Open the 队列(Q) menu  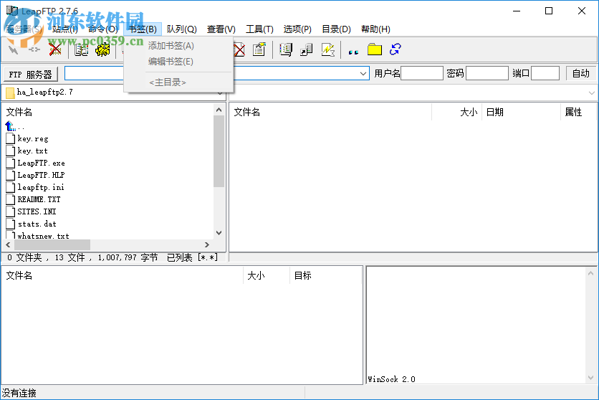coord(182,29)
